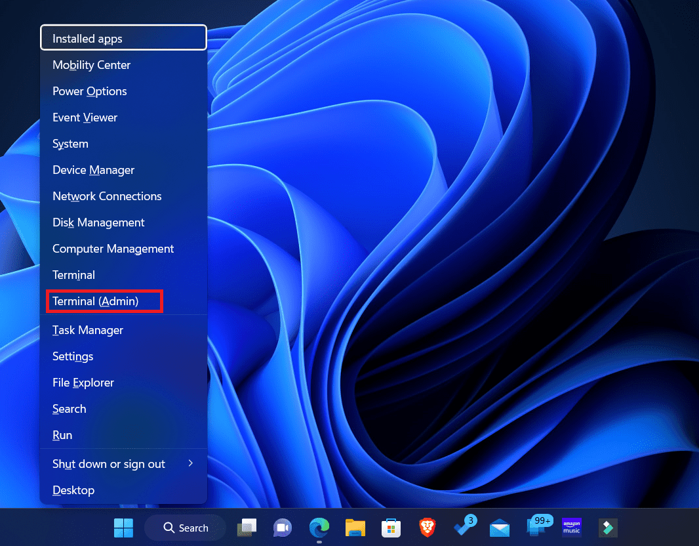This screenshot has width=699, height=546.
Task: View Installed apps
Action: [87, 39]
